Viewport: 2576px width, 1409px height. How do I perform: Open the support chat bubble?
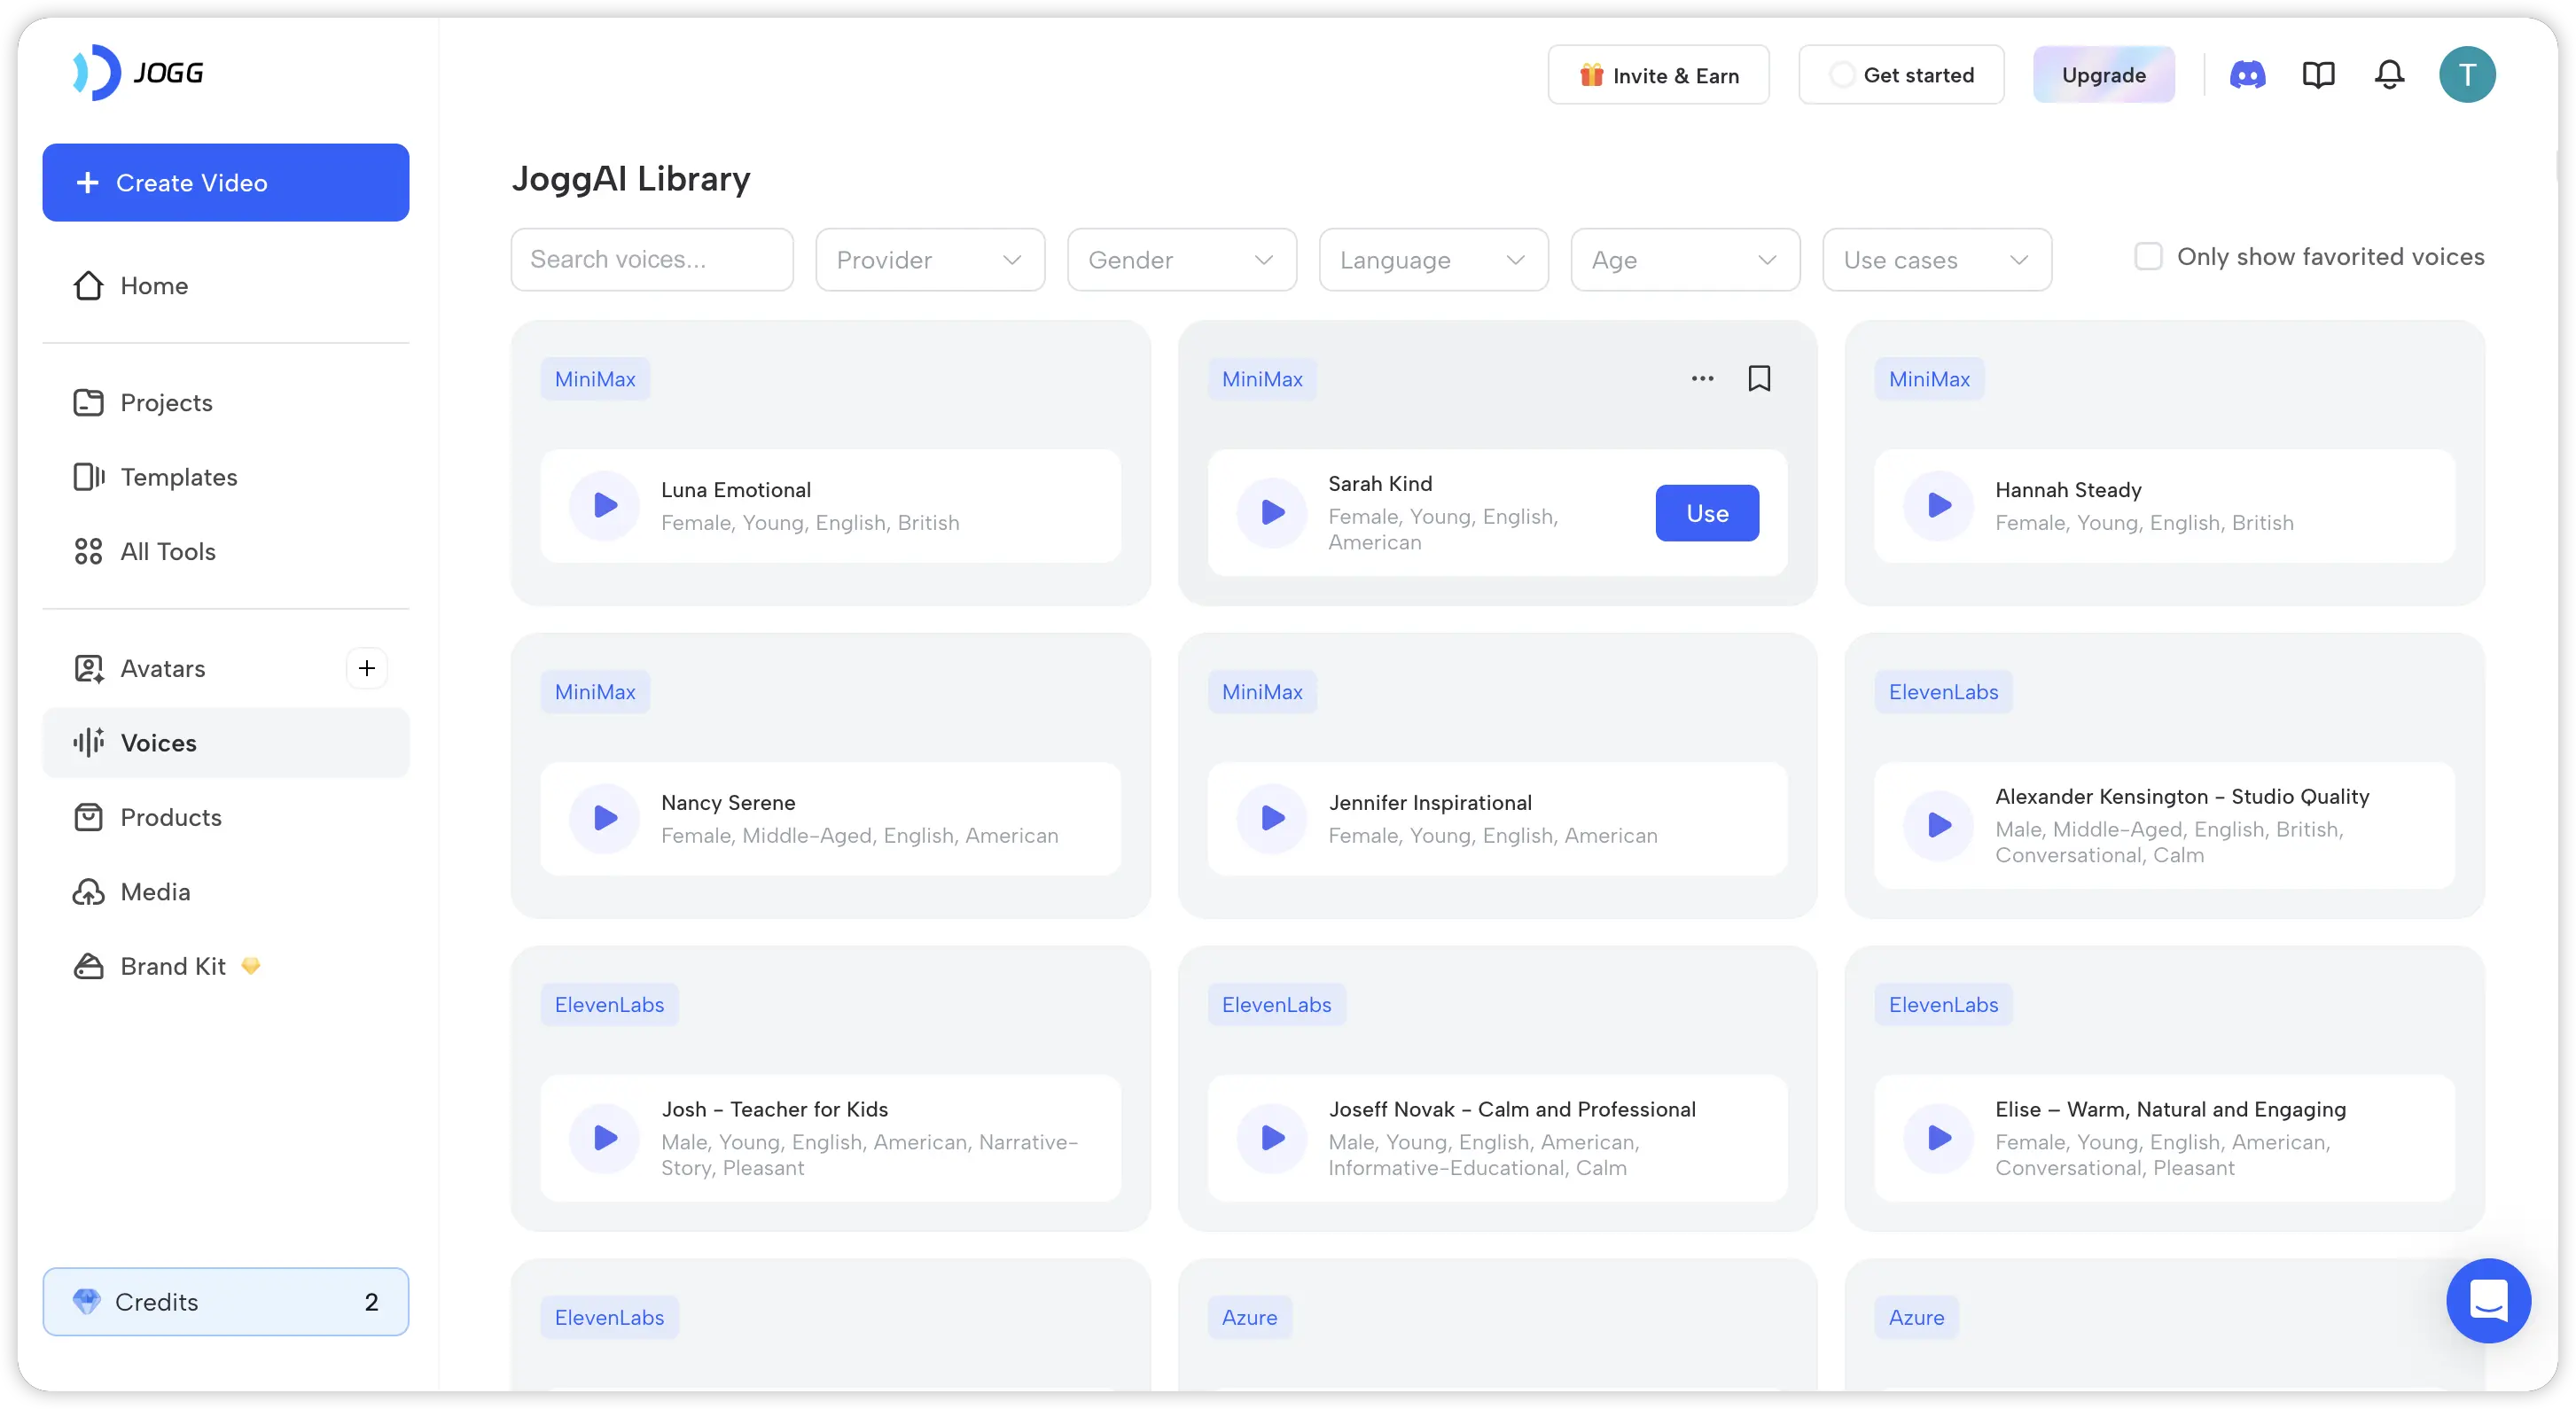2488,1300
